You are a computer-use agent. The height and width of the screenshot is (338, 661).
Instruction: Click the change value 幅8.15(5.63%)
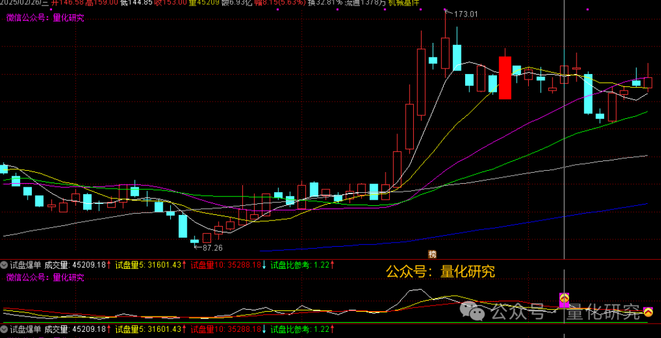pos(280,2)
